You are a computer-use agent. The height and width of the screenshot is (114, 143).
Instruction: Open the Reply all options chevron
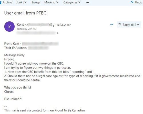(138, 25)
